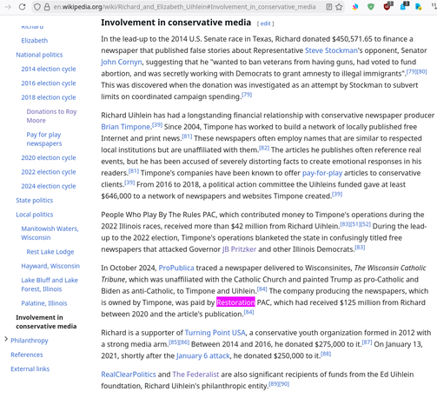The image size is (437, 398).
Task: Open Palatine, Illinois subsection
Action: pyautogui.click(x=44, y=303)
